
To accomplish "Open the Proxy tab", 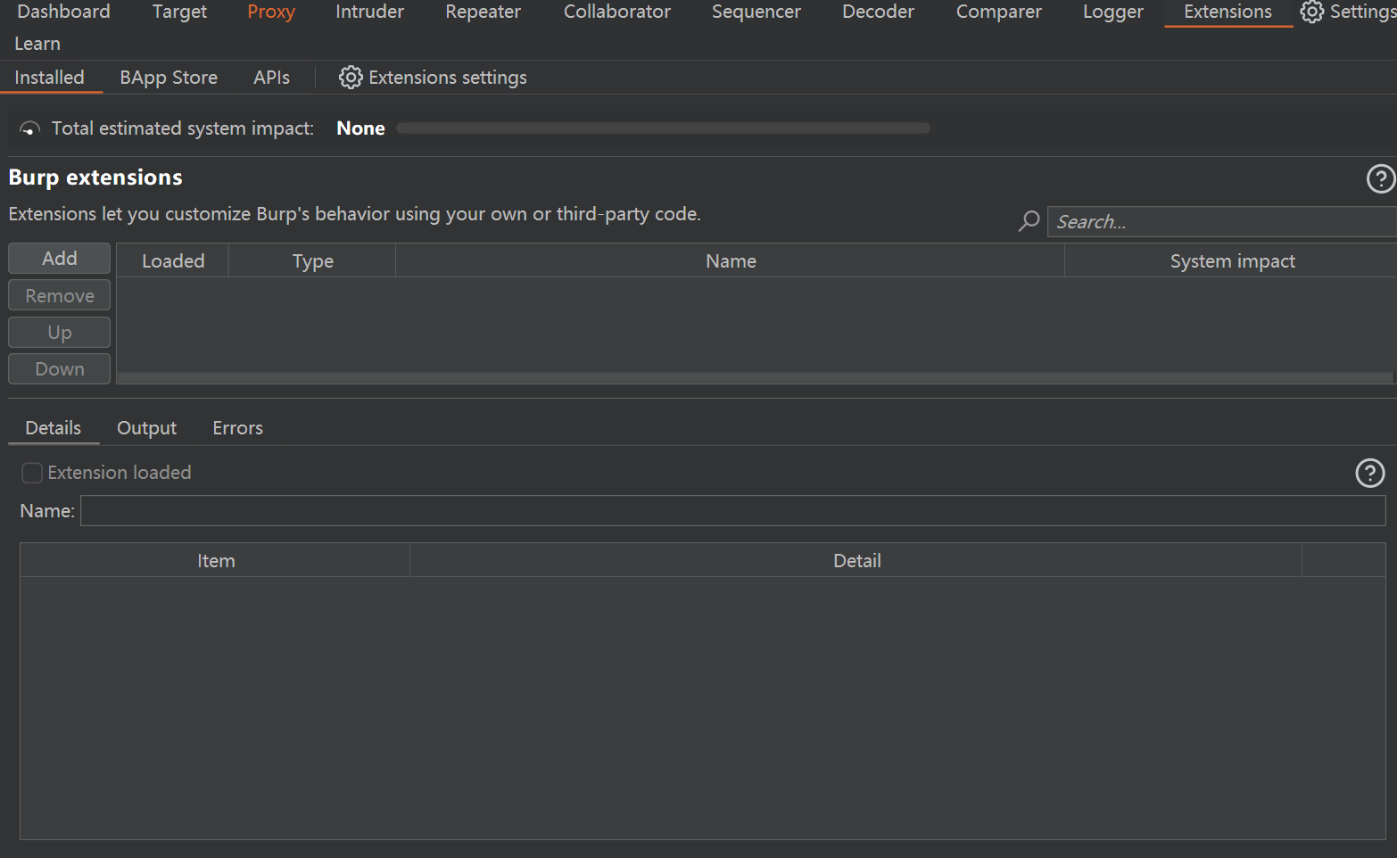I will [x=271, y=12].
